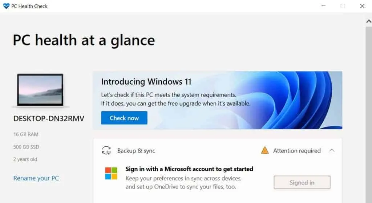
Task: Click the Microsoft four-color logo
Action: click(x=111, y=173)
